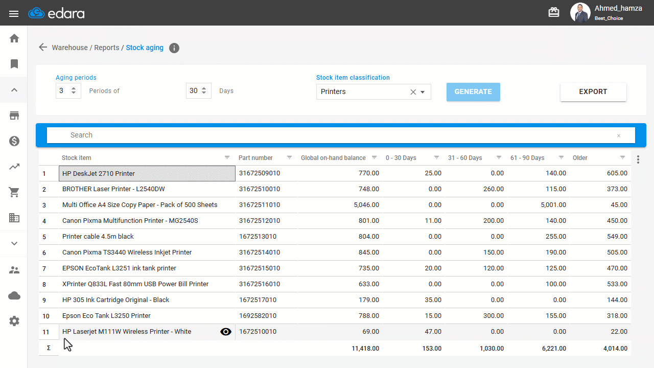654x368 pixels.
Task: Click the sigma summary row marker
Action: coord(49,348)
